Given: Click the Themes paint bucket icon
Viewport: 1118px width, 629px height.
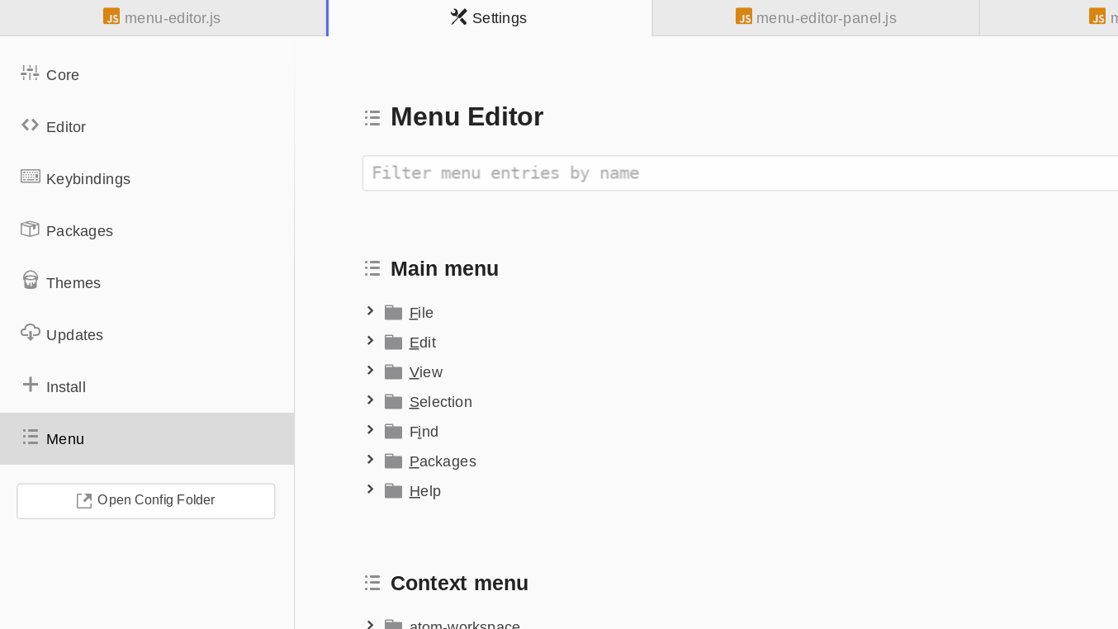Looking at the screenshot, I should click(30, 281).
